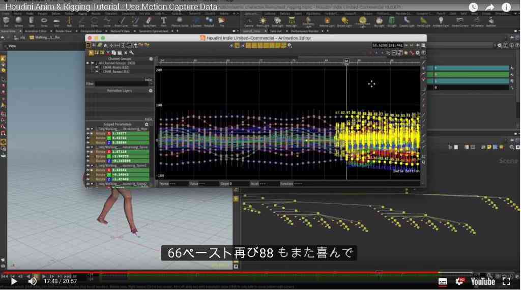This screenshot has height=290, width=521.
Task: Select the Sphere shelf tool
Action: (19, 21)
